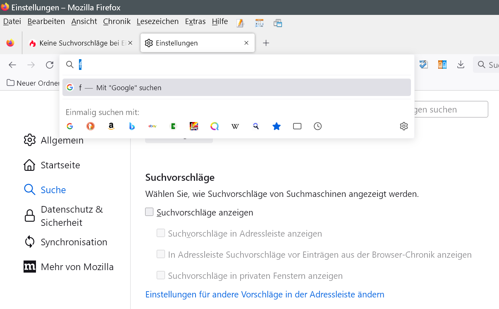Toggle "Suchvorschläge in privaten Fenstern anzeigen" checkbox
This screenshot has height=309, width=499.
[161, 275]
